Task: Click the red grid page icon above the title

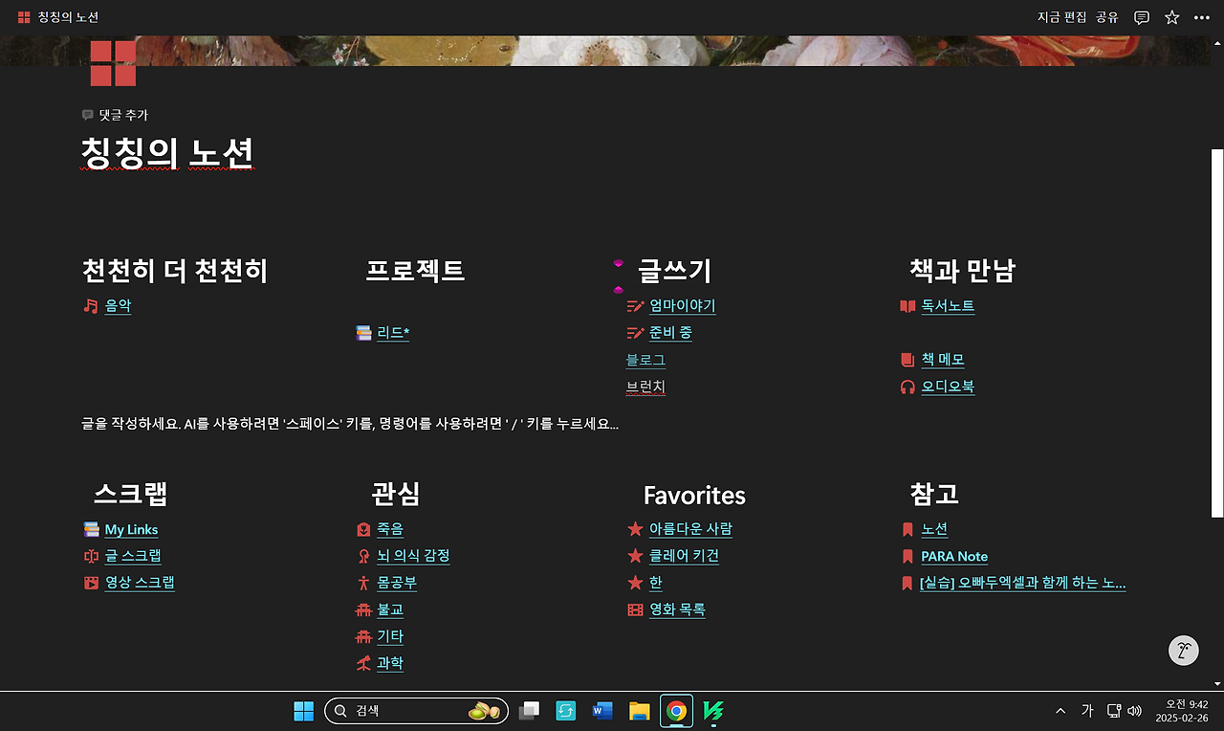Action: 112,62
